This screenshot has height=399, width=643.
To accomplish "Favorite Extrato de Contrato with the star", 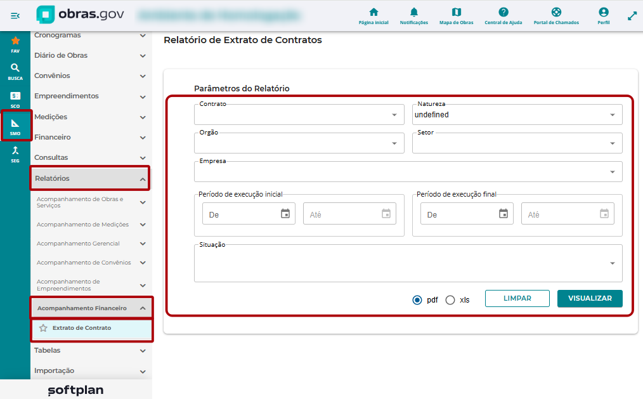I will [43, 328].
